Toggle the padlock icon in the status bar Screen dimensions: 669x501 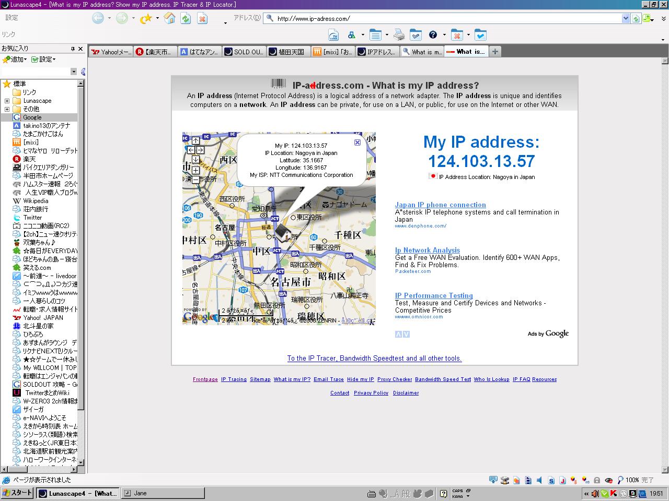pyautogui.click(x=597, y=480)
